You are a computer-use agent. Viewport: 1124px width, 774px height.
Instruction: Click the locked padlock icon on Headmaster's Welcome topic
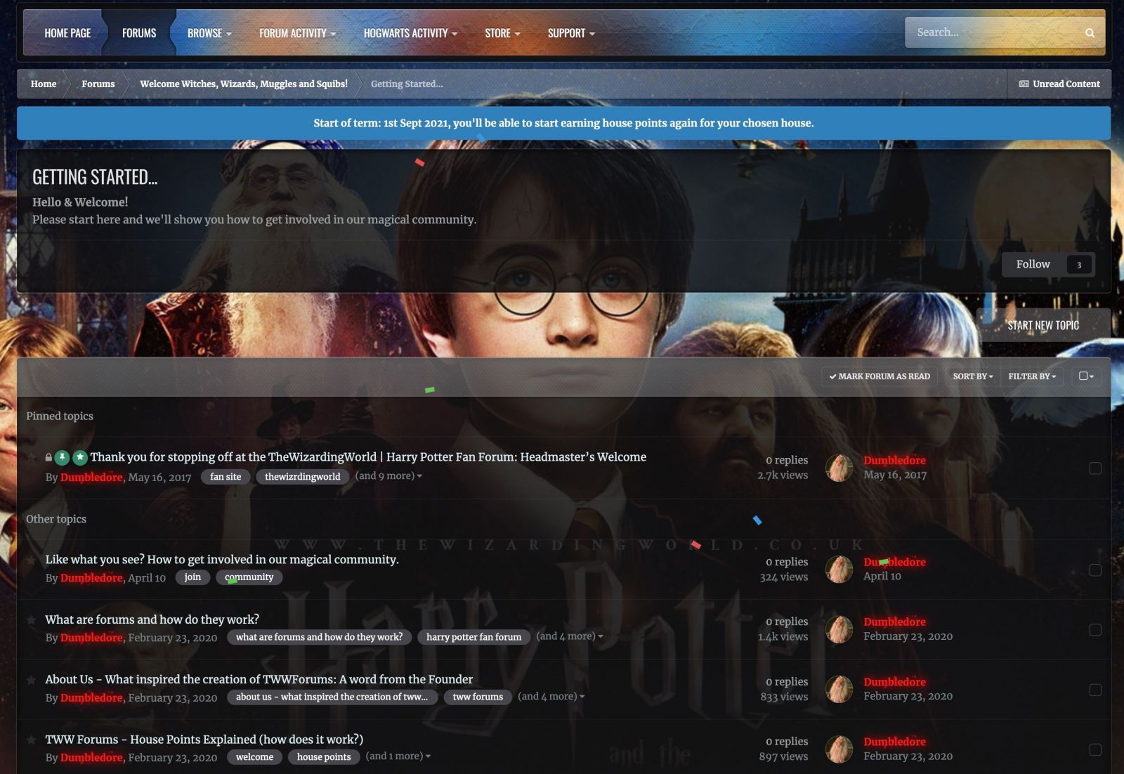(48, 457)
